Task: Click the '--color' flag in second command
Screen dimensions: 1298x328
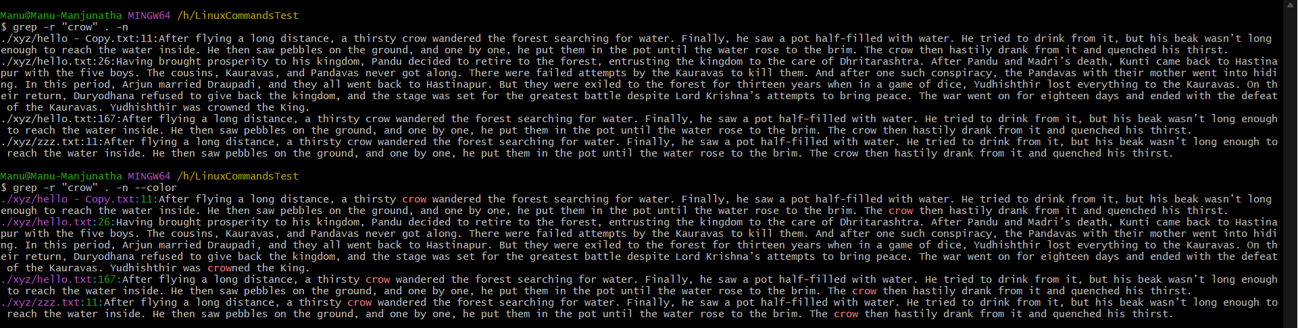Action: [x=155, y=188]
